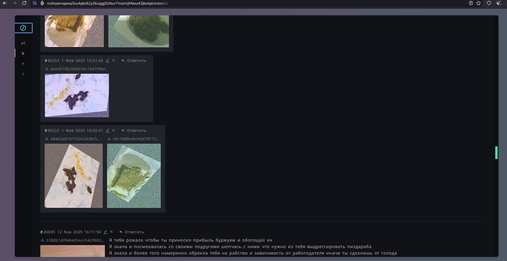The width and height of the screenshot is (507, 261).
Task: Bookmark this page with the star icon
Action: point(478,3)
